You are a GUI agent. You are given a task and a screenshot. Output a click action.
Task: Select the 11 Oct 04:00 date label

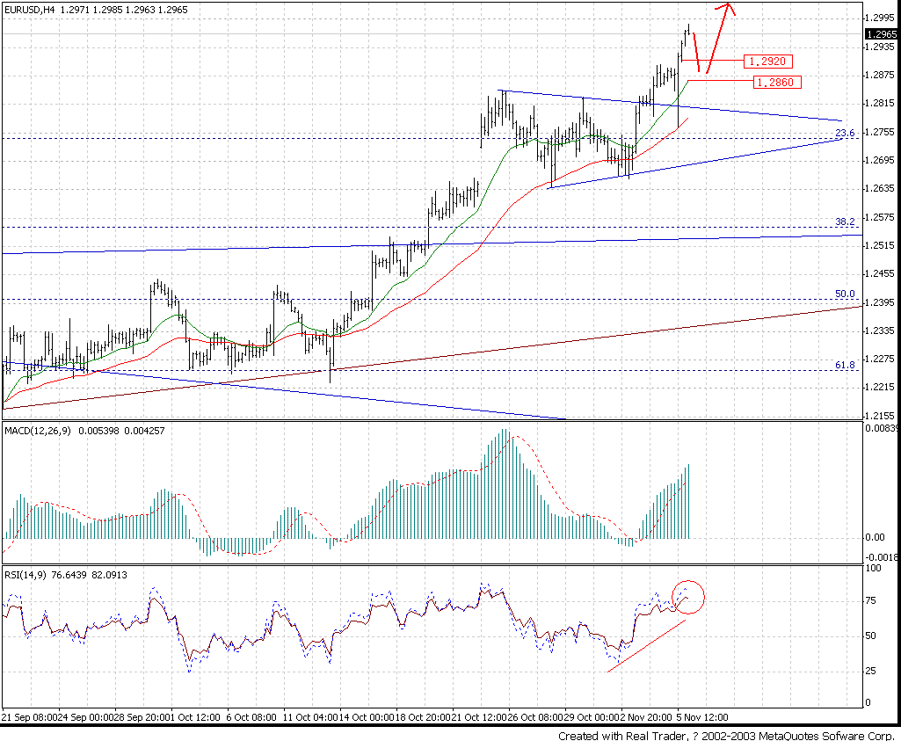(x=310, y=717)
